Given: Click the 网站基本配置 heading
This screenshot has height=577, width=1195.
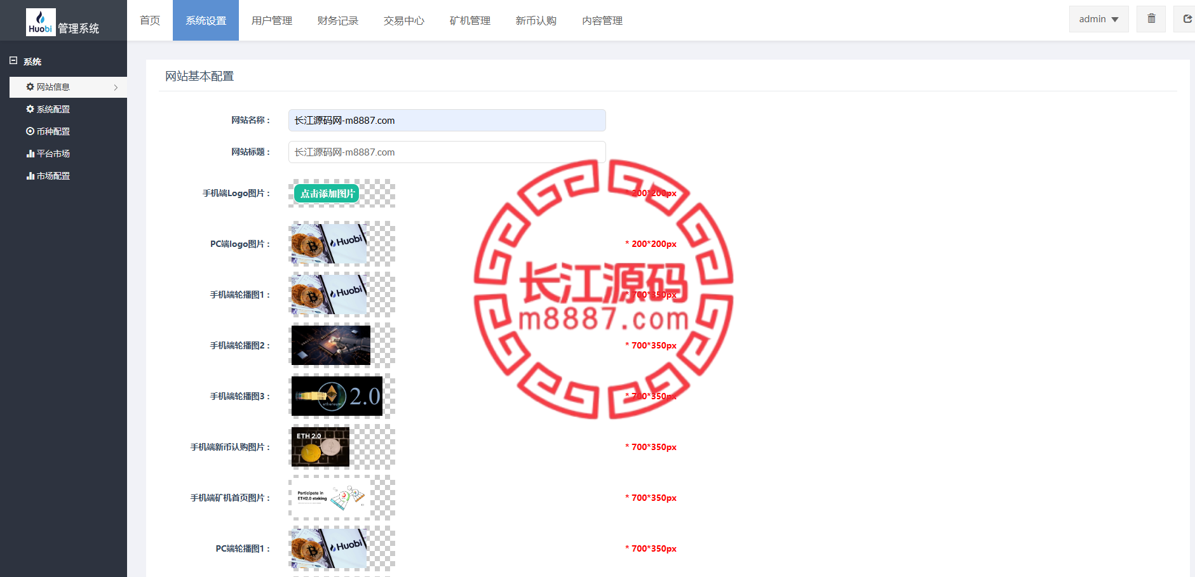Looking at the screenshot, I should 199,76.
